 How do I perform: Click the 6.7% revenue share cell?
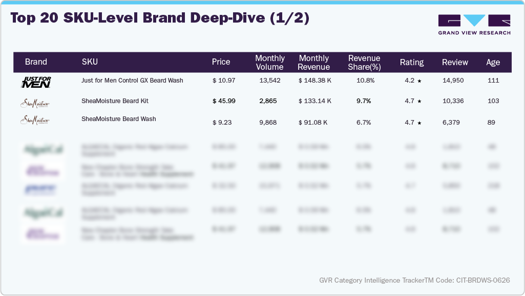point(364,123)
